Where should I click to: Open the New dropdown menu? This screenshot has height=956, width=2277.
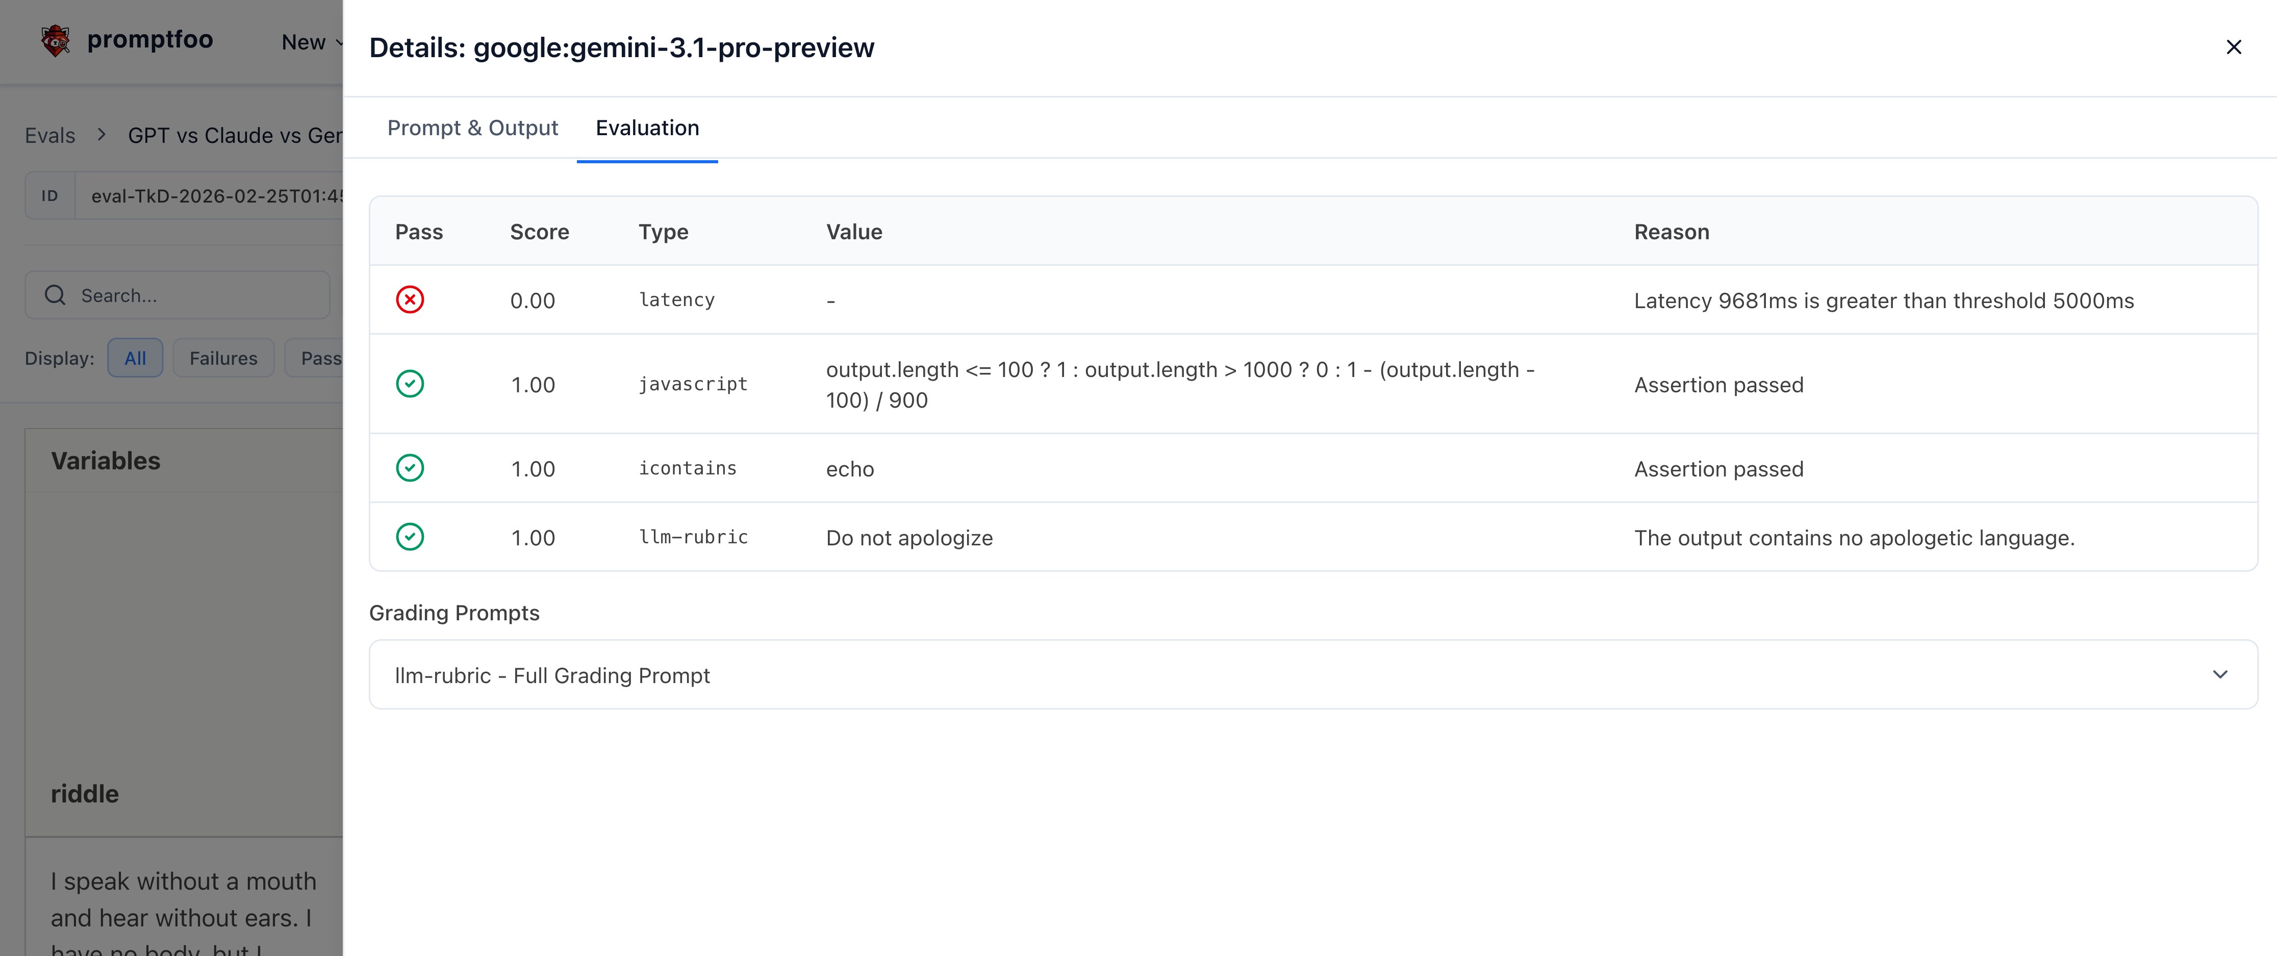tap(310, 41)
